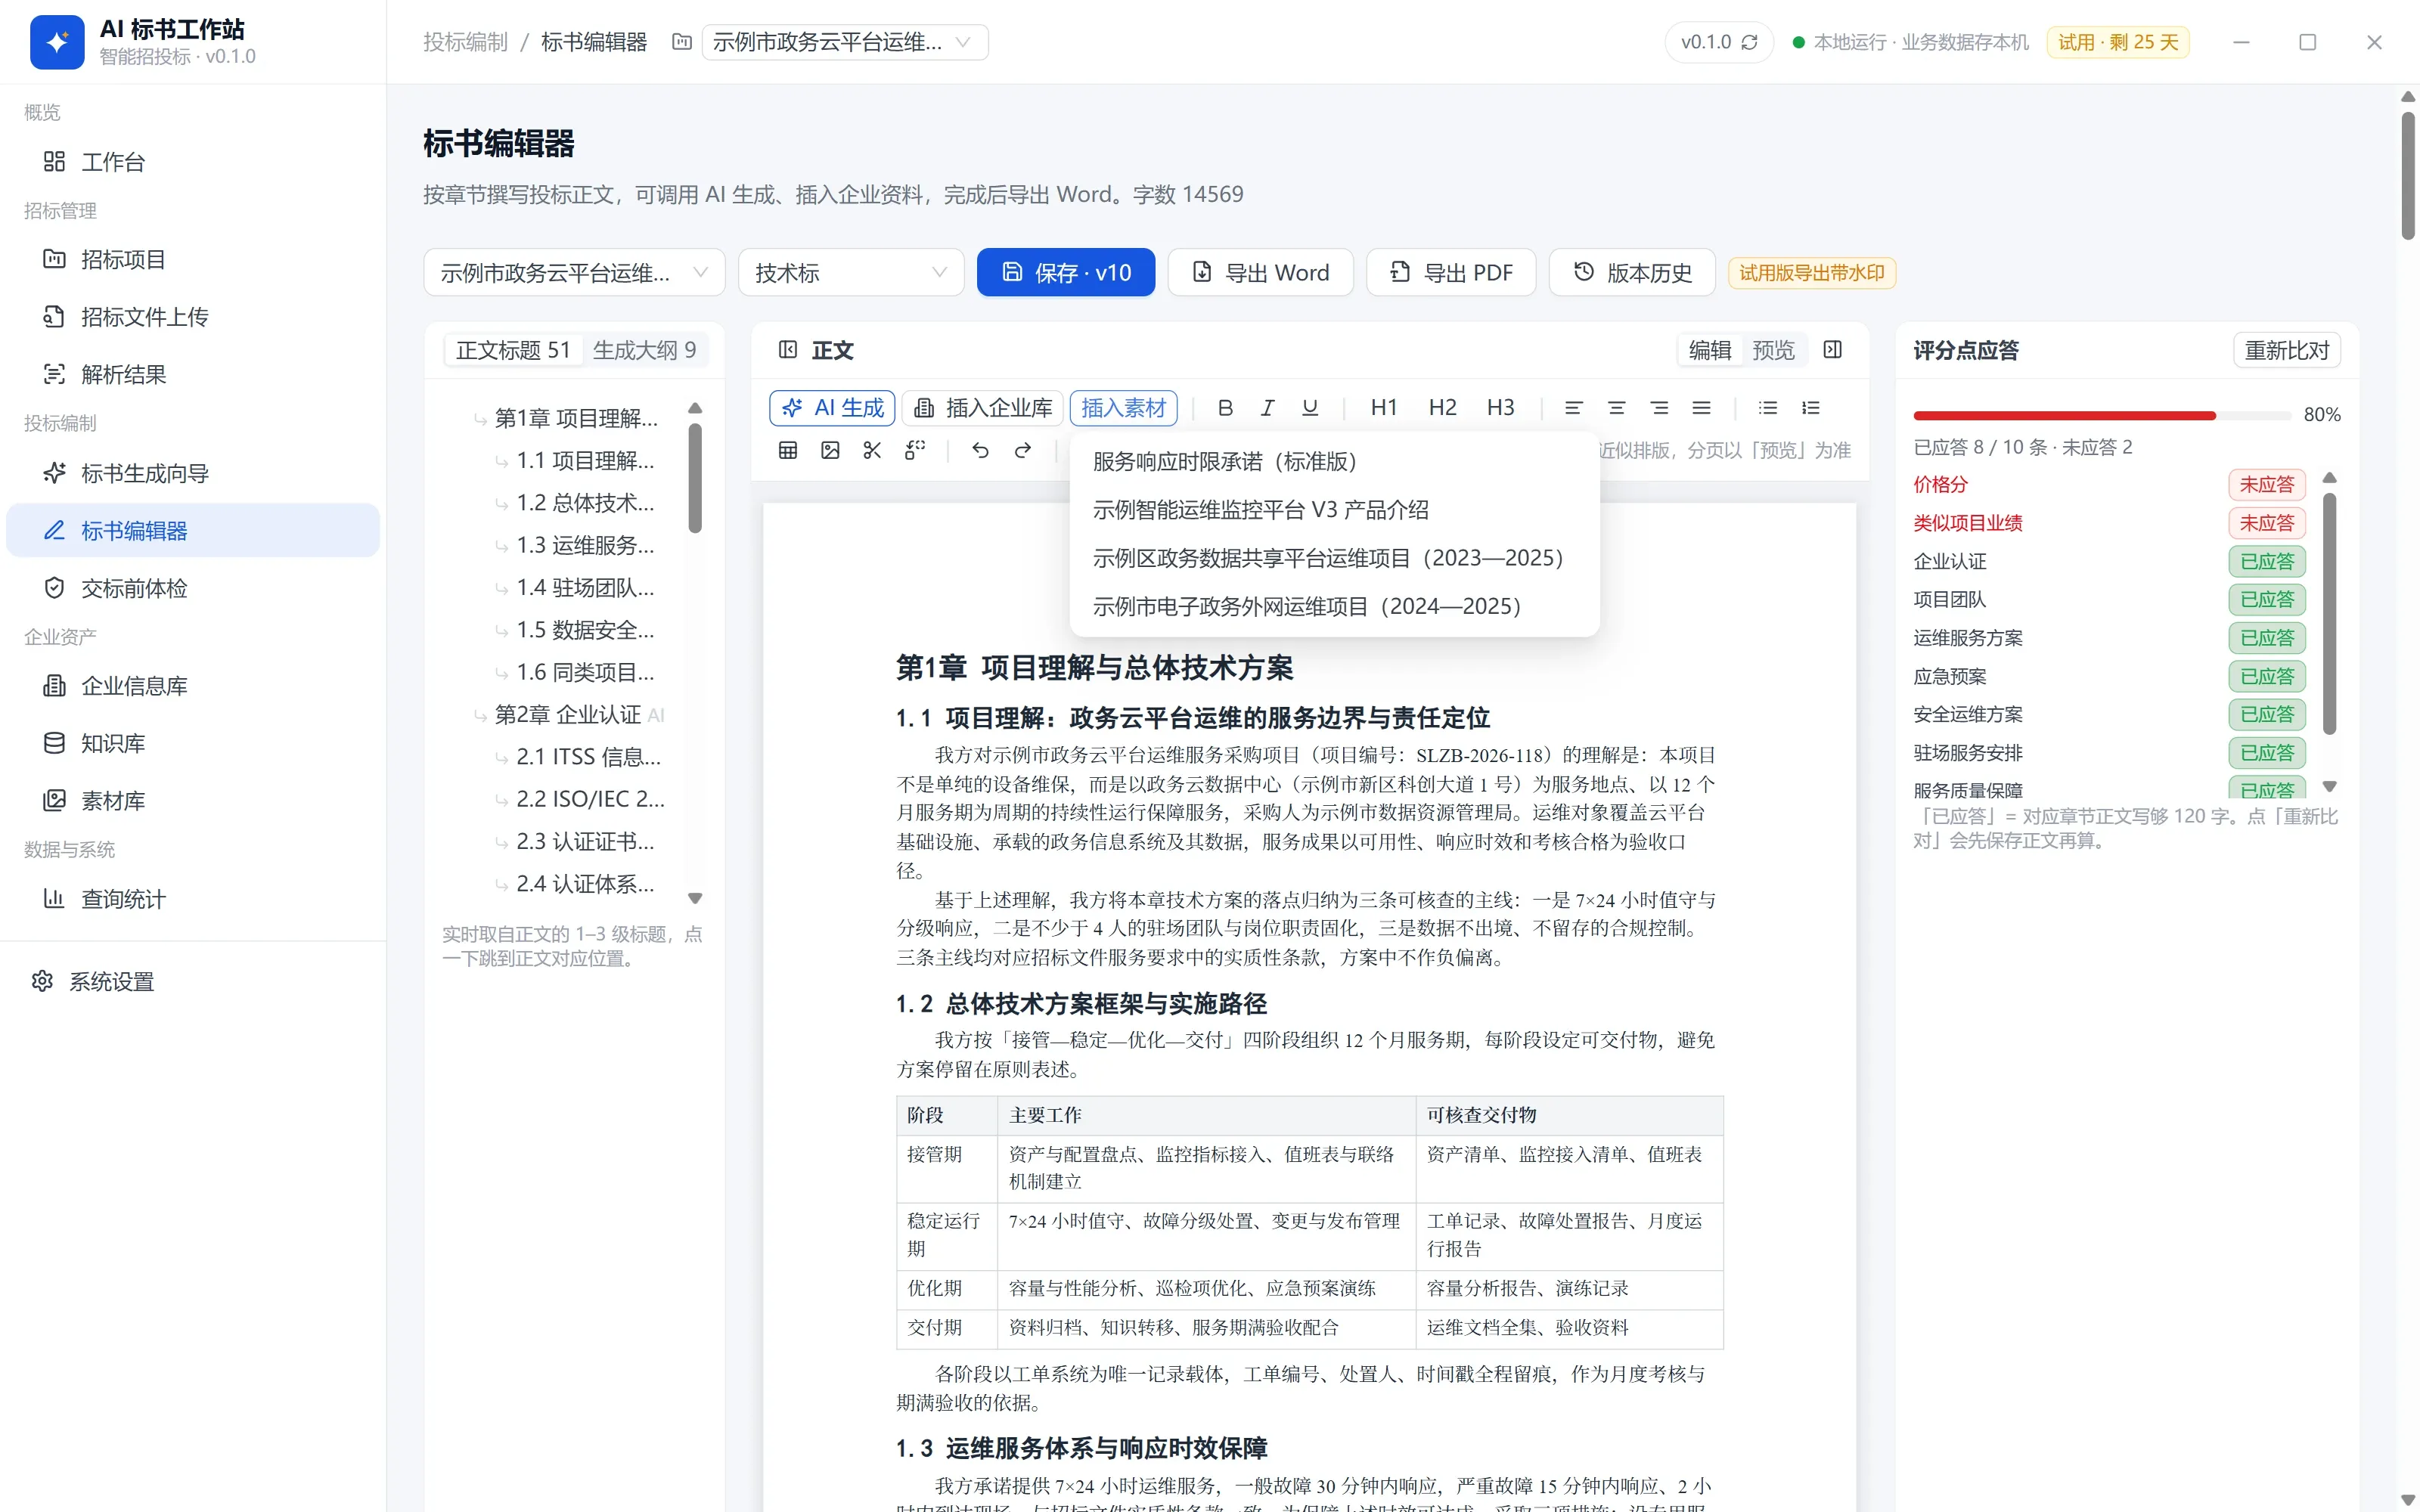Undo the last edit
This screenshot has height=1512, width=2420.
click(x=980, y=450)
